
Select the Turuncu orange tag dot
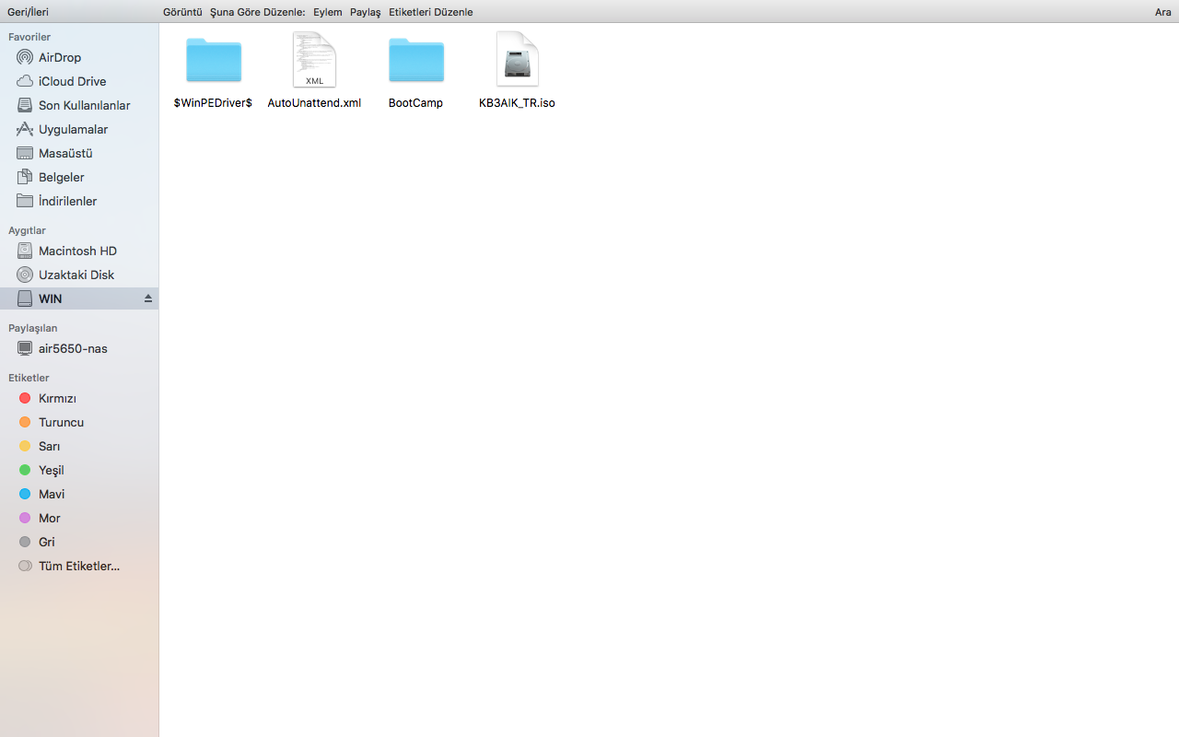point(25,422)
